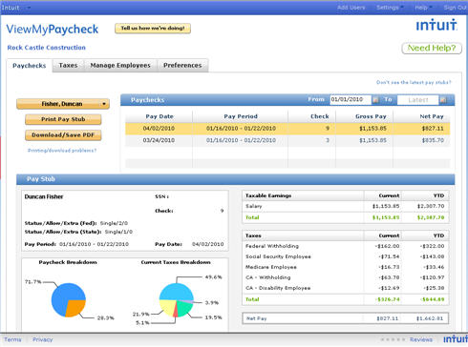Sort by the Pay Period column header

tap(241, 116)
